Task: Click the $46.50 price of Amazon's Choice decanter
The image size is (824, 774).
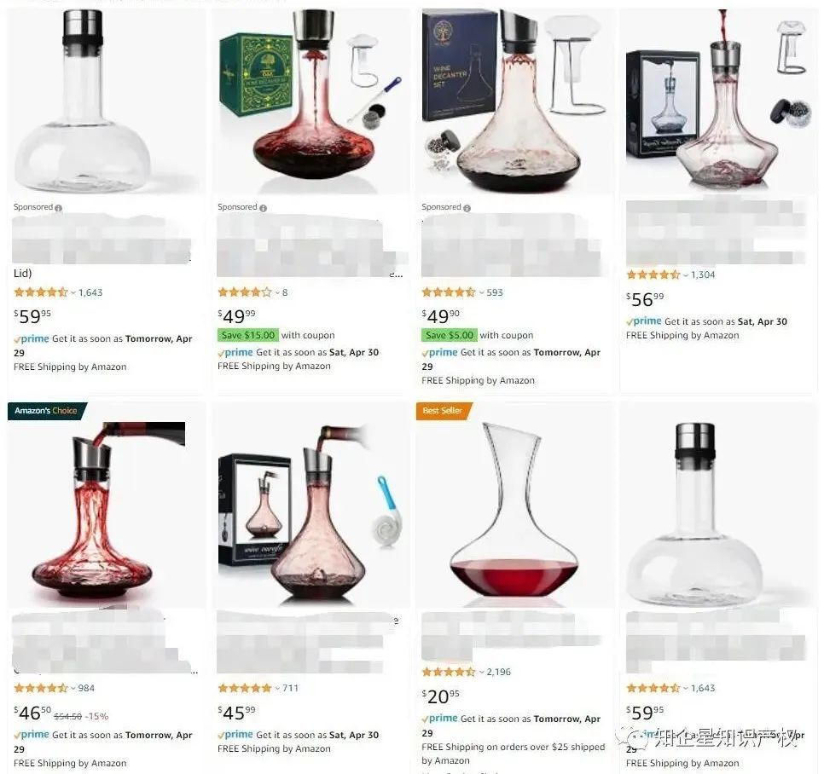Action: [x=32, y=713]
